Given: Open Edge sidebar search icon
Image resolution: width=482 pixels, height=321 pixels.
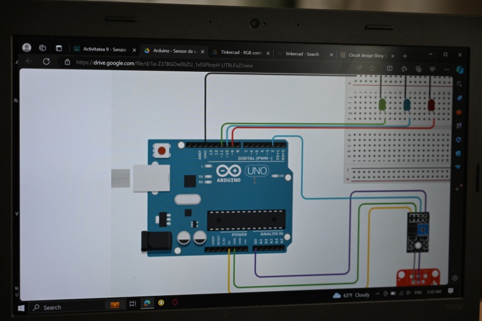Looking at the screenshot, I should [x=459, y=84].
